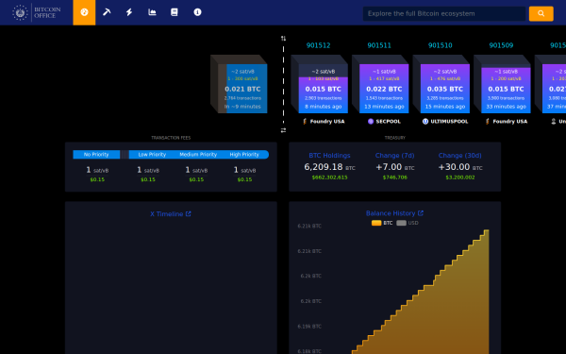This screenshot has width=566, height=354.
Task: Click the Change (7d) heading
Action: 395,156
